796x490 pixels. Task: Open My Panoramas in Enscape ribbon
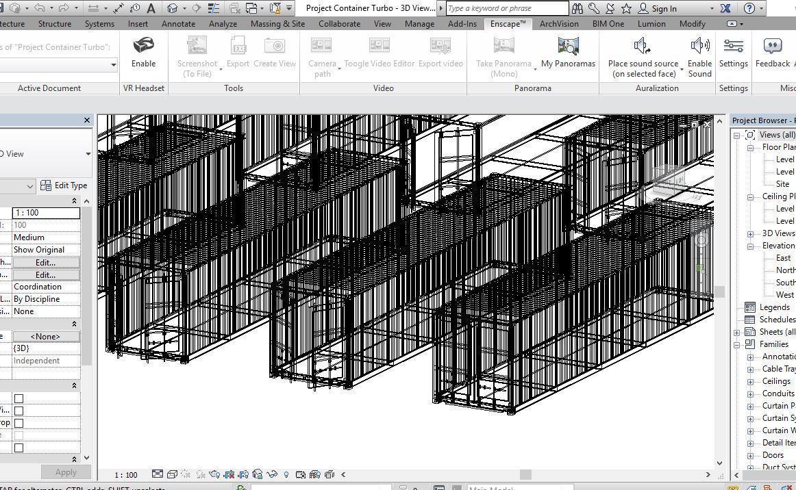pyautogui.click(x=568, y=47)
